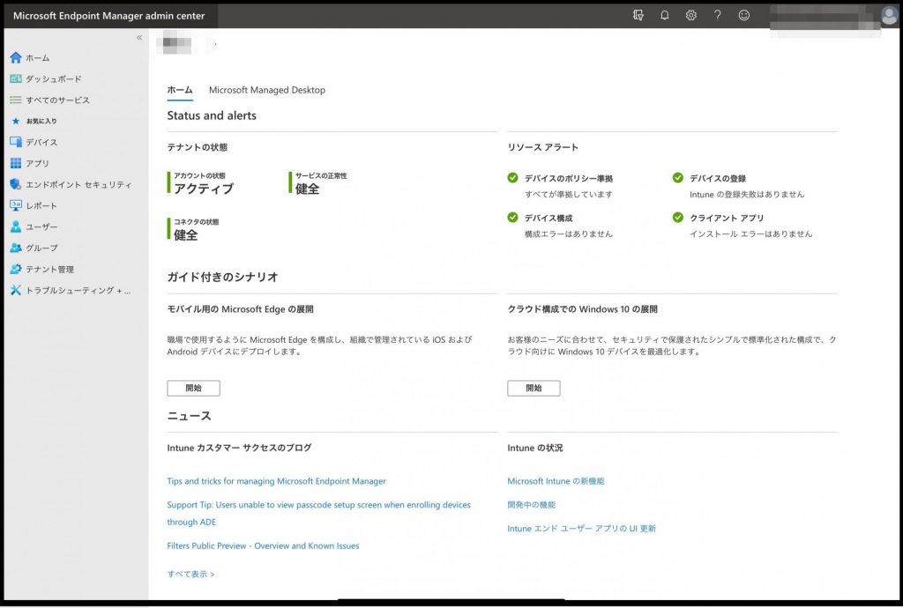Click the Endpoint security shield icon

click(x=16, y=184)
